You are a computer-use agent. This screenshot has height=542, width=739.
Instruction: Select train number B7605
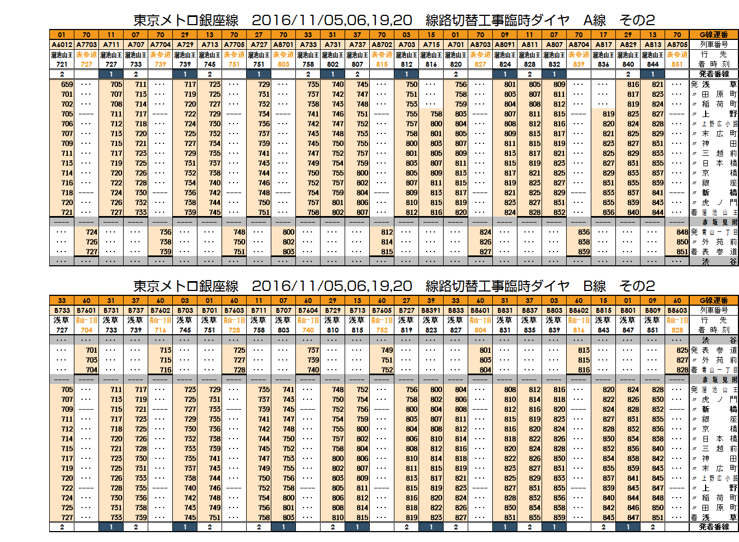[382, 311]
